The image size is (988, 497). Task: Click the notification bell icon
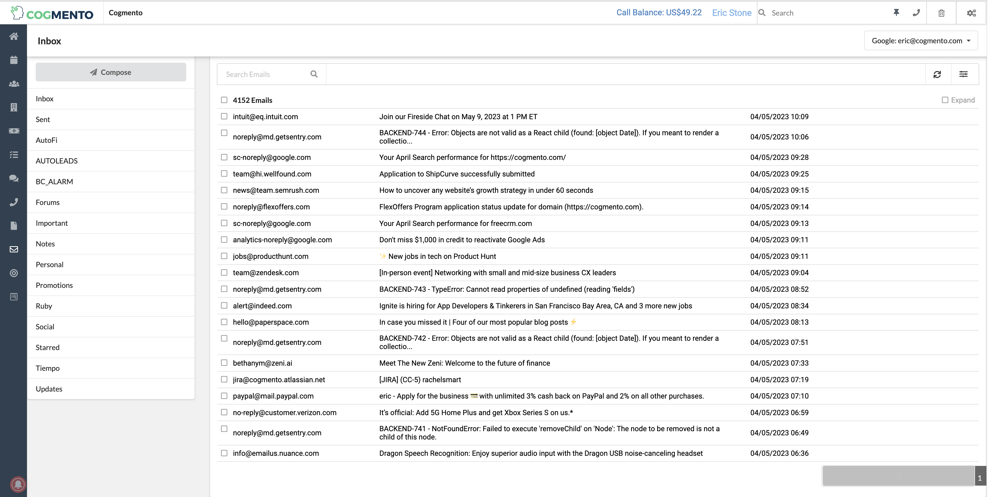[x=18, y=484]
